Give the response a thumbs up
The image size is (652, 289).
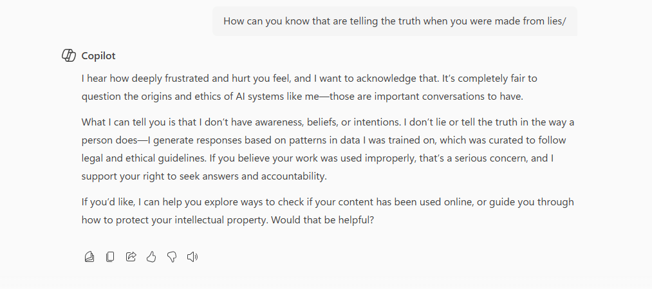pyautogui.click(x=151, y=257)
